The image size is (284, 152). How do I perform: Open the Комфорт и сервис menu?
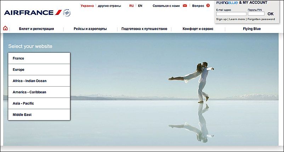coord(198,29)
